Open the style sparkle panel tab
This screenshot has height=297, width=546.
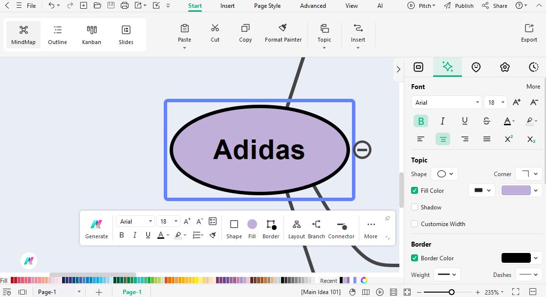coord(447,67)
